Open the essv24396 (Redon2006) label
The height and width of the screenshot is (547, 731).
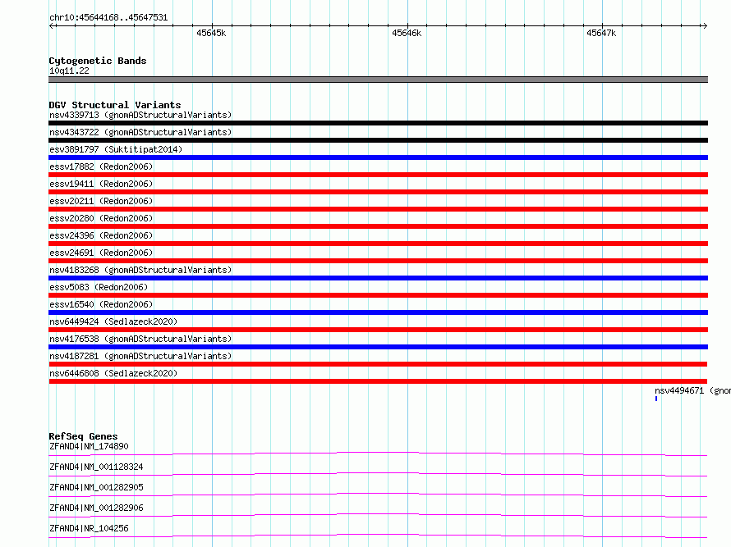101,235
